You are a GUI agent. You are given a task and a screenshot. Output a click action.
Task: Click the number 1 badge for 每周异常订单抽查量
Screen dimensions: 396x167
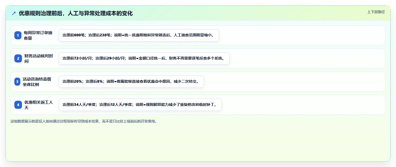[x=18, y=35]
